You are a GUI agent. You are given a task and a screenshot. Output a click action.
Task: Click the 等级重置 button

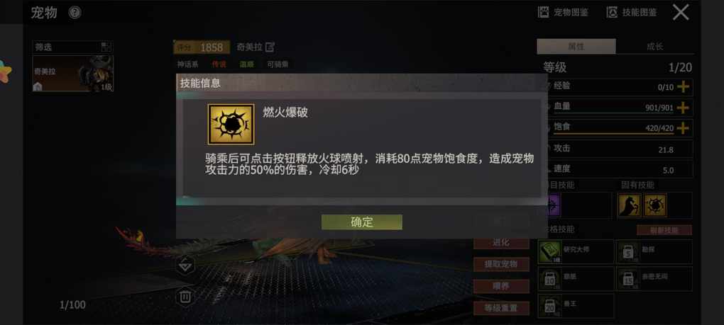click(501, 308)
